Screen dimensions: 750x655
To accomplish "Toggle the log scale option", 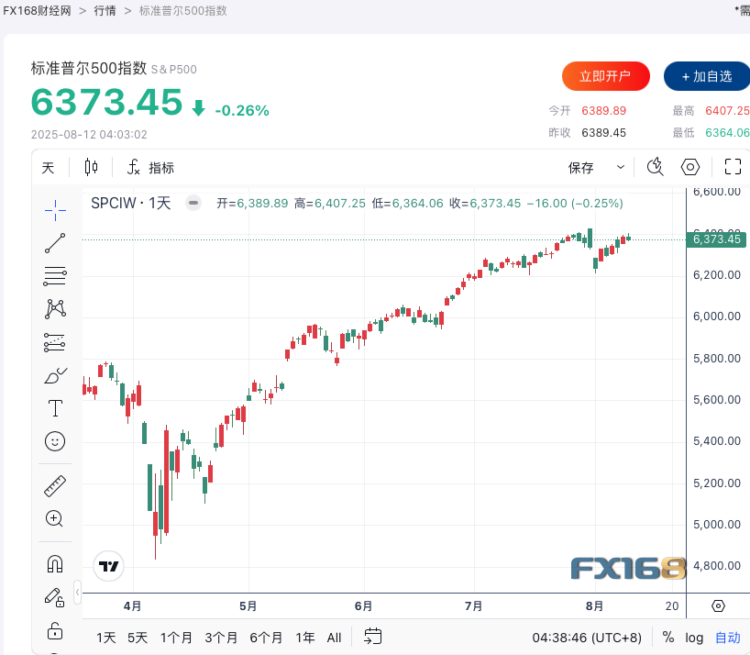I will point(694,638).
